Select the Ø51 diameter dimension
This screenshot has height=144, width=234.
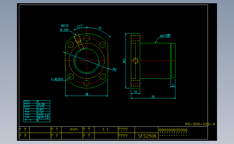tap(115, 69)
